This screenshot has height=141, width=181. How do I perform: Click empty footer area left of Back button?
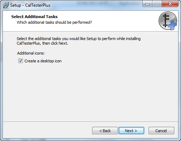tap(47, 130)
